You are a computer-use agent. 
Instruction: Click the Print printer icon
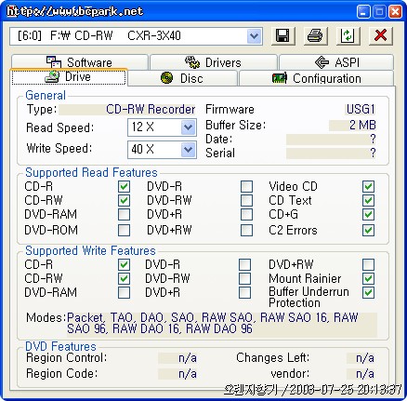click(316, 35)
